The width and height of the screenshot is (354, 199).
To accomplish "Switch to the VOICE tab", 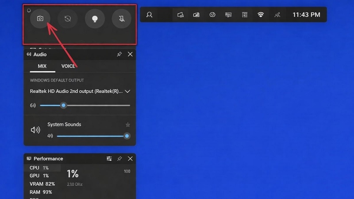I will [x=68, y=66].
